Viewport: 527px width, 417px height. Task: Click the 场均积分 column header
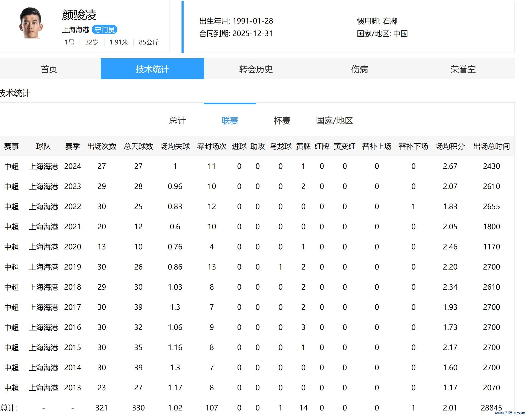pos(450,146)
